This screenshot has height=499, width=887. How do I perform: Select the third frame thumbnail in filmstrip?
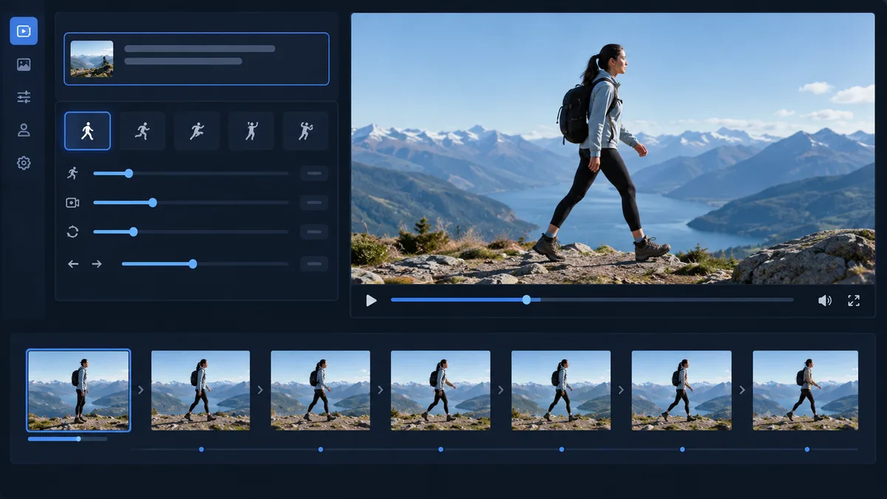pos(320,390)
